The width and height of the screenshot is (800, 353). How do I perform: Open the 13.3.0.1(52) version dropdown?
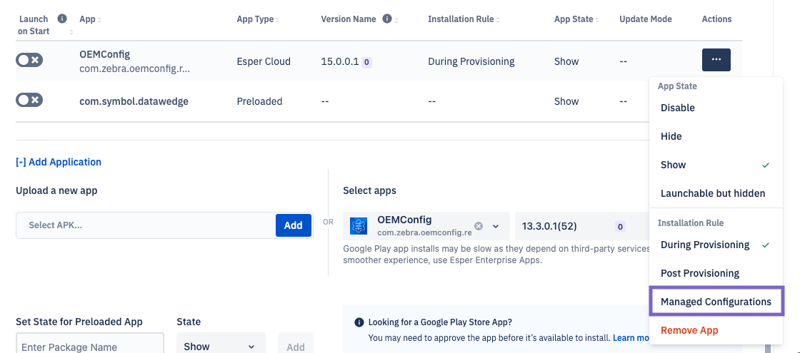[x=581, y=226]
